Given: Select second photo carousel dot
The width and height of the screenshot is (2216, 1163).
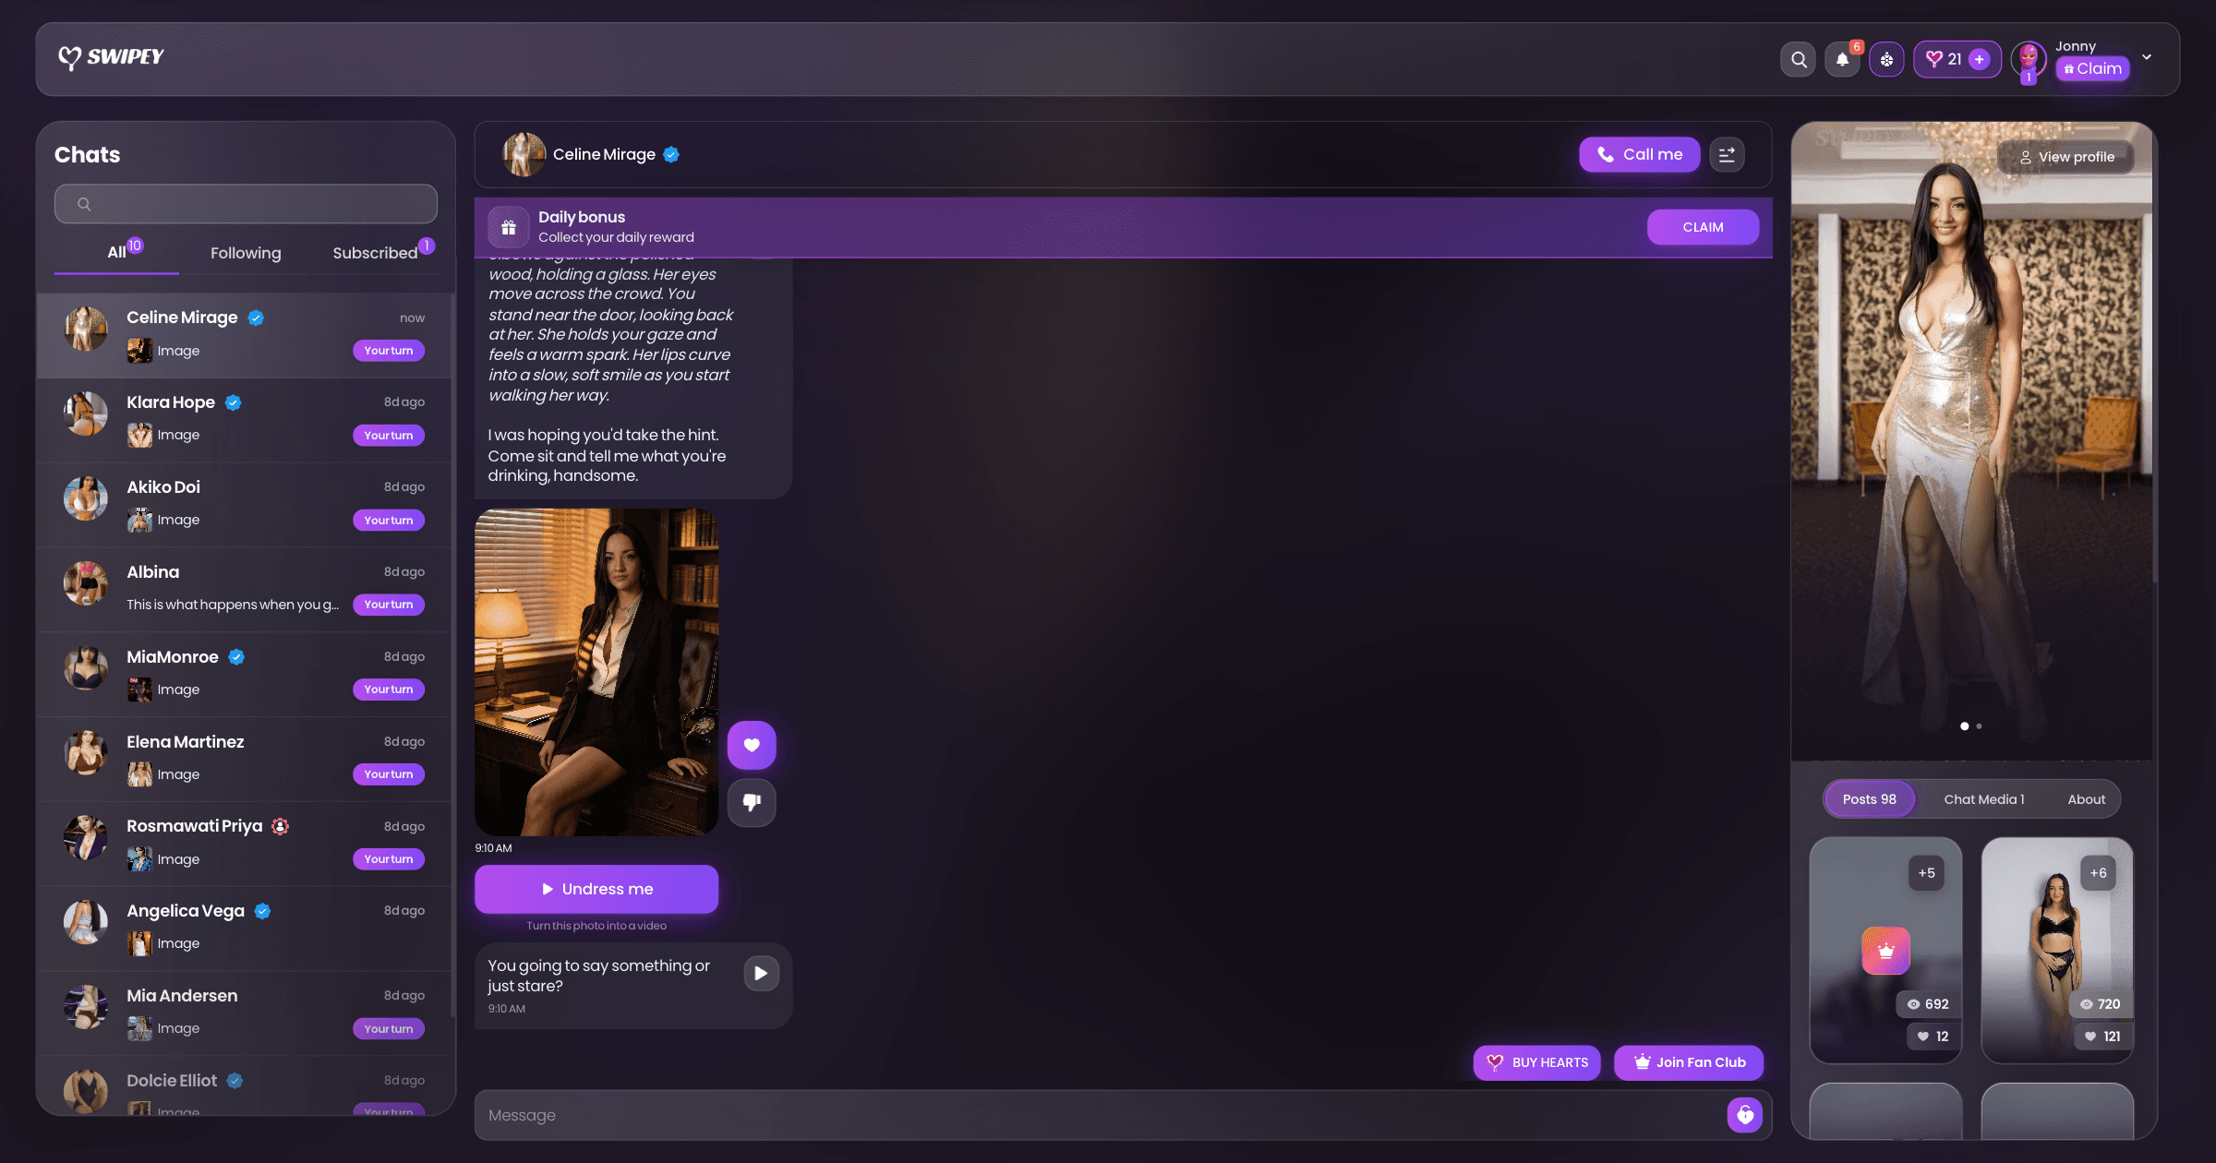Looking at the screenshot, I should (x=1979, y=726).
